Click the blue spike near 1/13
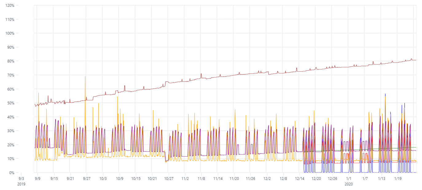The image size is (422, 190). [386, 95]
